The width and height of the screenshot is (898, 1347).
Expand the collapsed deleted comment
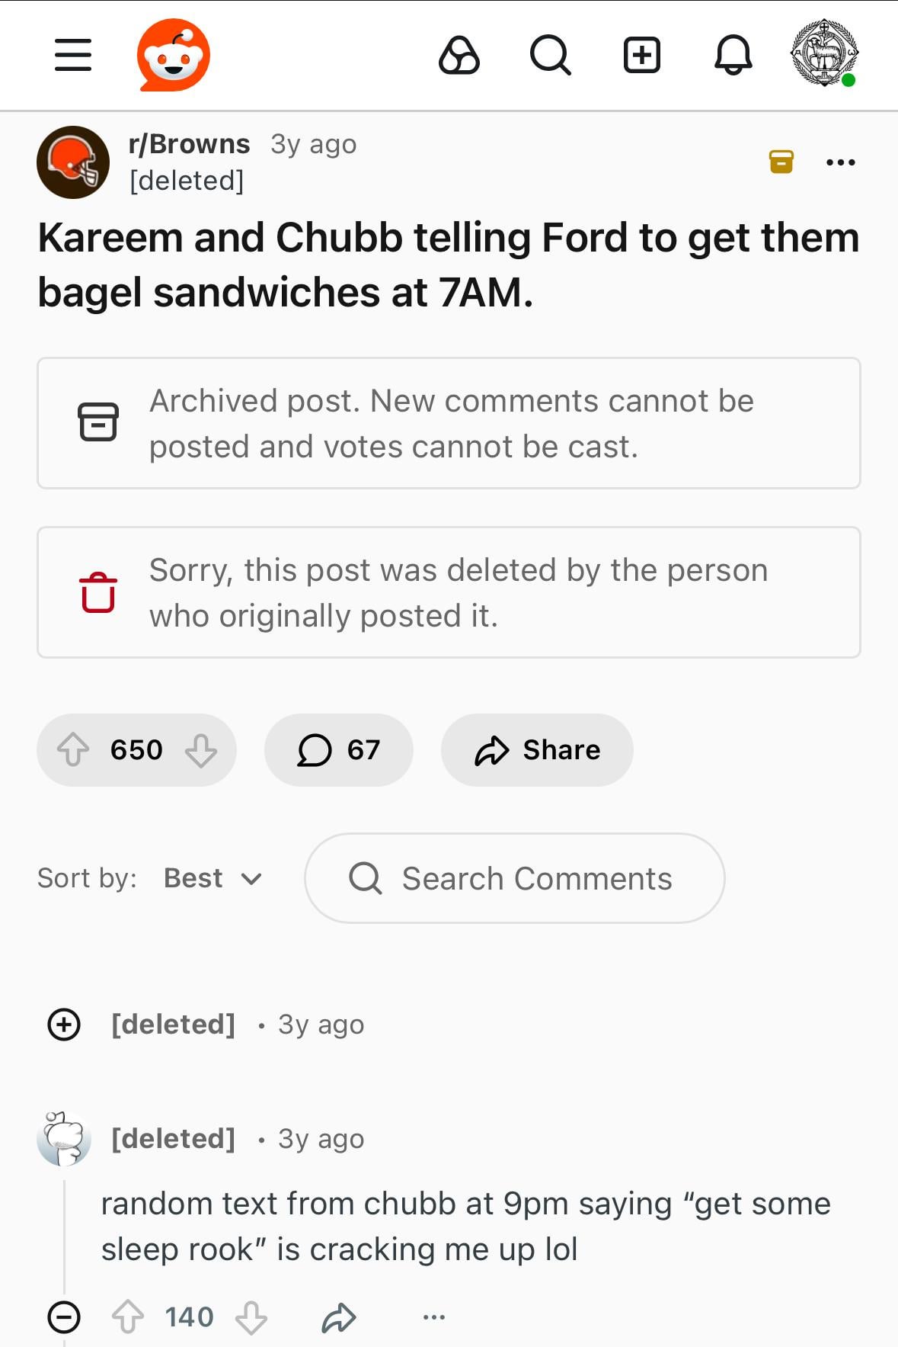(x=64, y=1024)
